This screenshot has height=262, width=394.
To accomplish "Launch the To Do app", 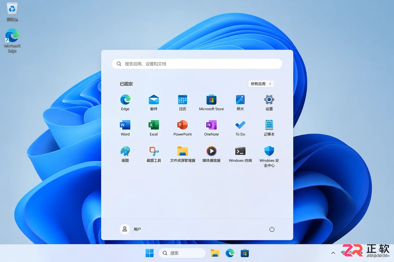I will coord(240,128).
